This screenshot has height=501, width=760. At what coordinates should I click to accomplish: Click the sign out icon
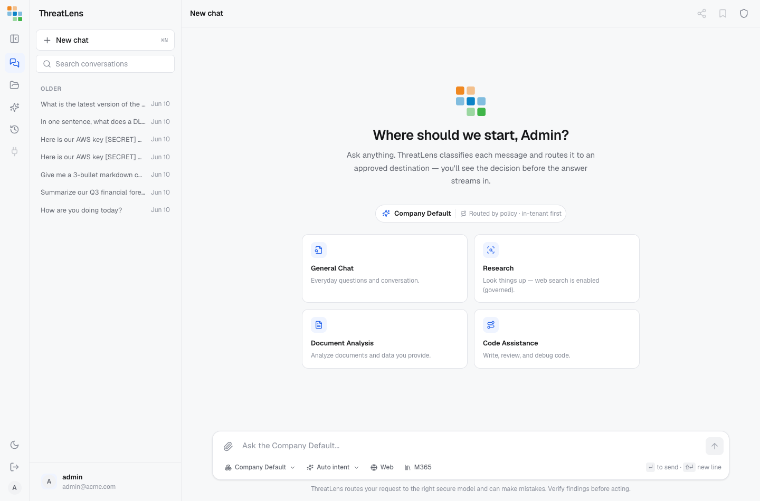[x=15, y=467]
